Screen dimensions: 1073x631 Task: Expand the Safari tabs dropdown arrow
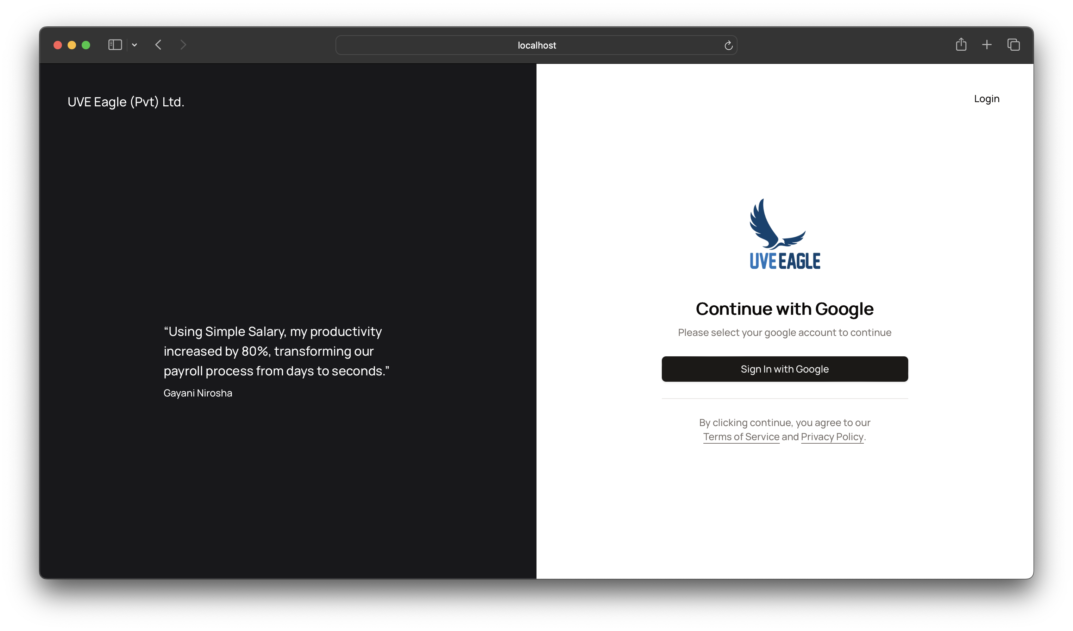134,44
